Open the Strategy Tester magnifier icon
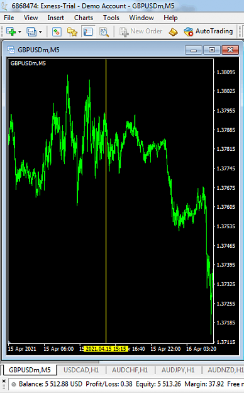This screenshot has height=393, width=244. (x=104, y=32)
